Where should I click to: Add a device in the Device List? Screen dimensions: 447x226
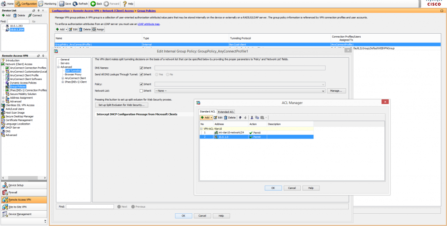tap(6, 15)
